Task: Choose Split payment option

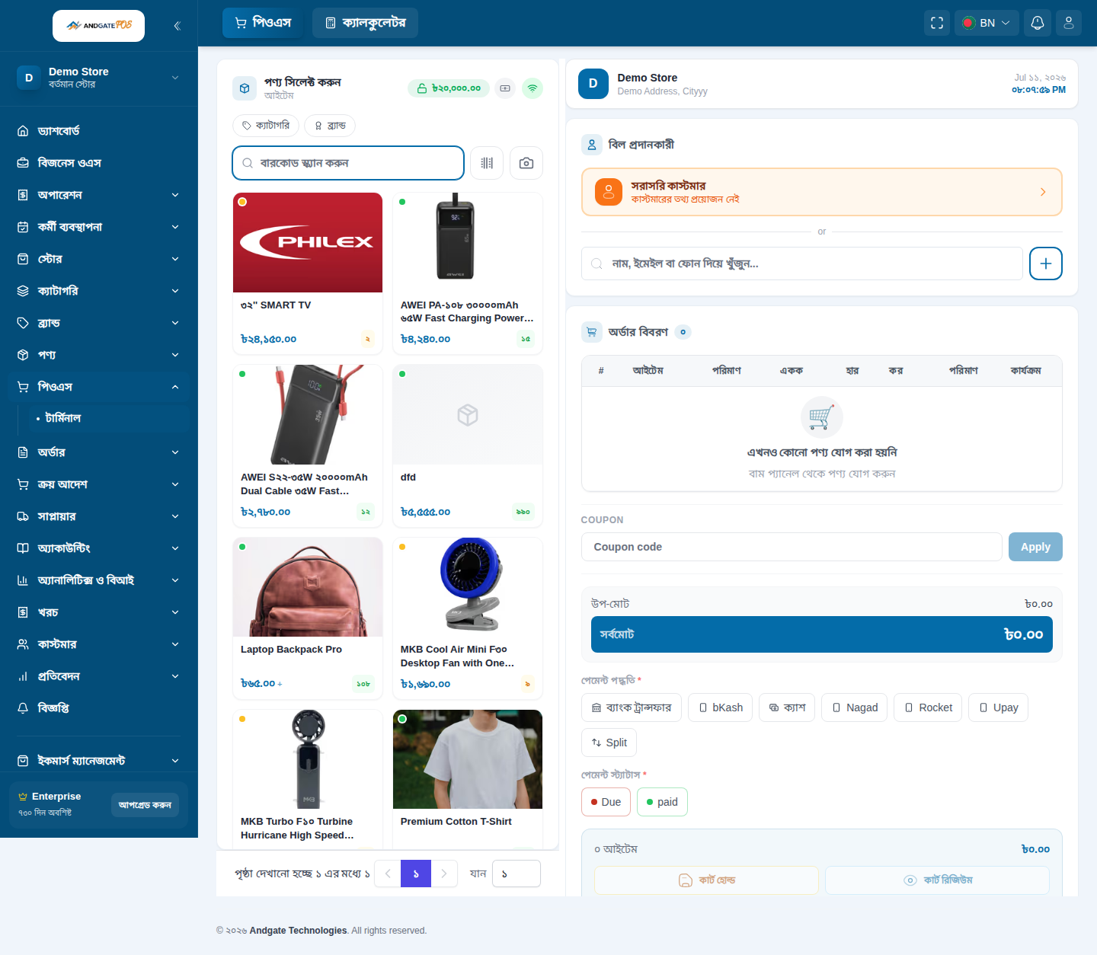Action: [x=609, y=743]
